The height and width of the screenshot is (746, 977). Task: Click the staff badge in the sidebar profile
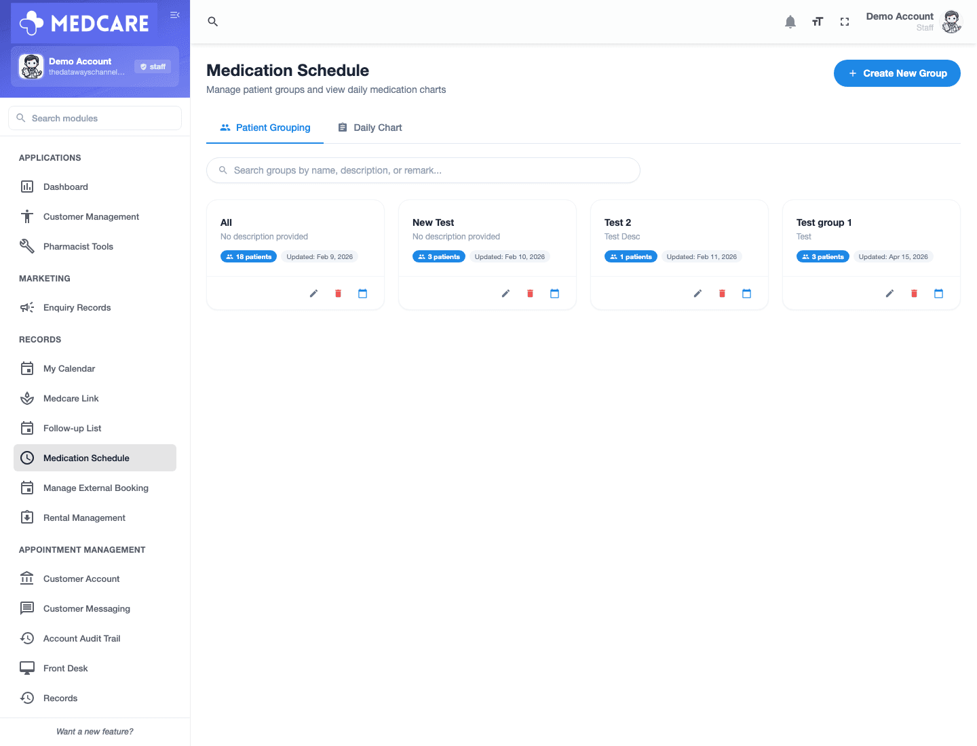tap(153, 66)
